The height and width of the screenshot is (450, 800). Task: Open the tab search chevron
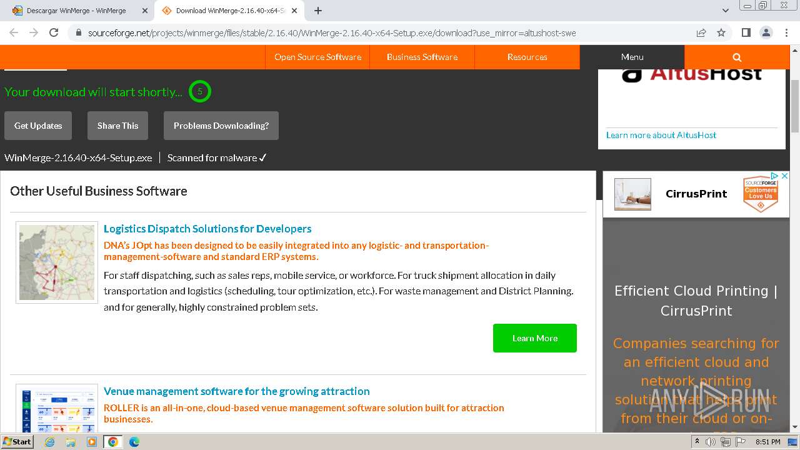pos(726,11)
